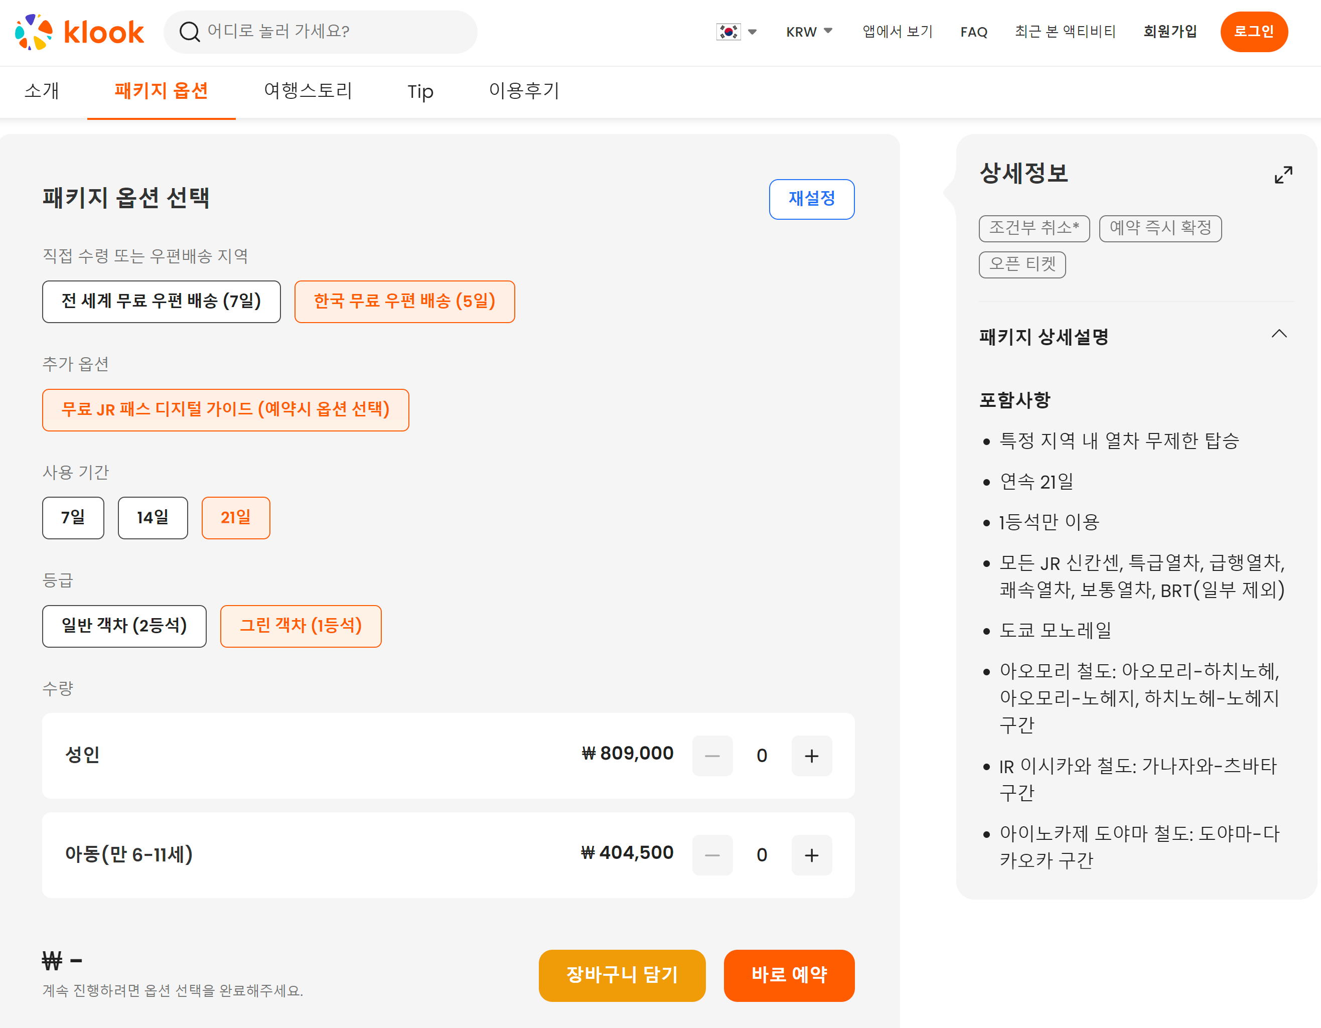
Task: Choose 일반 객차 (2등석) class
Action: (124, 626)
